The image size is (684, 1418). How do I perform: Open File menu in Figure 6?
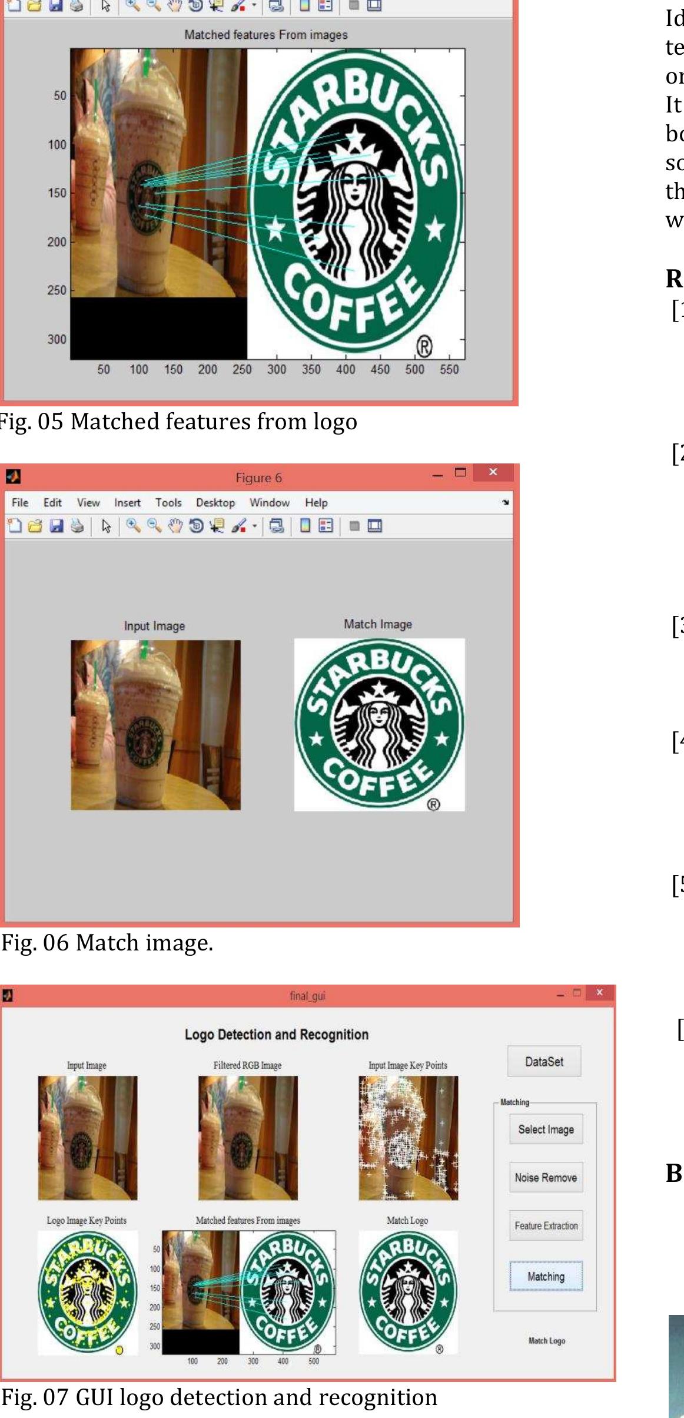[x=20, y=502]
